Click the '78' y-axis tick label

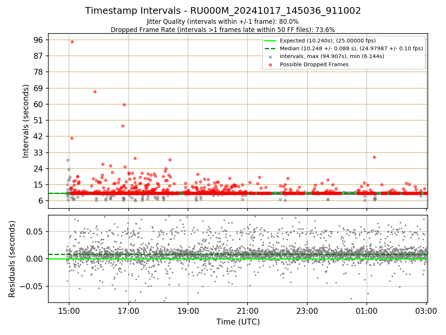pyautogui.click(x=39, y=72)
